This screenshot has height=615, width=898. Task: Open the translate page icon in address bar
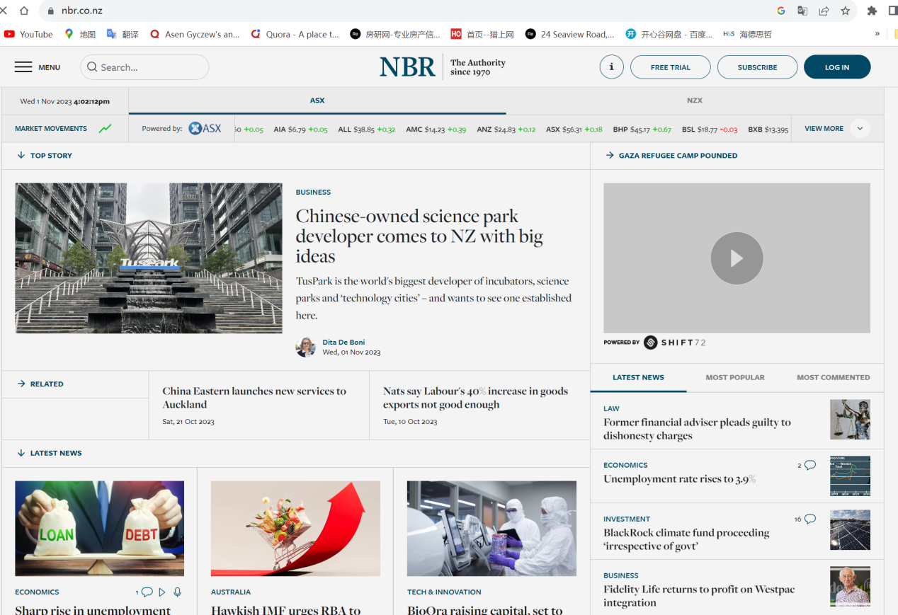802,11
